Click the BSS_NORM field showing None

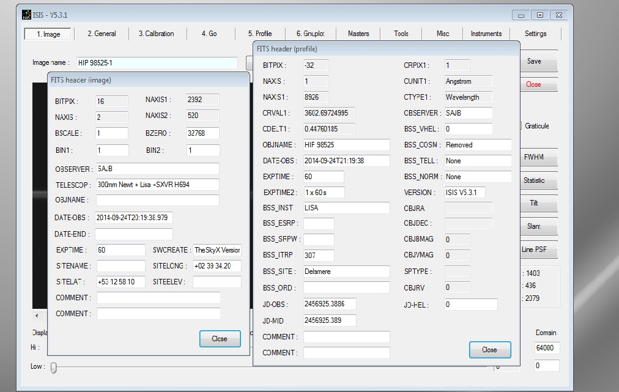[x=478, y=177]
